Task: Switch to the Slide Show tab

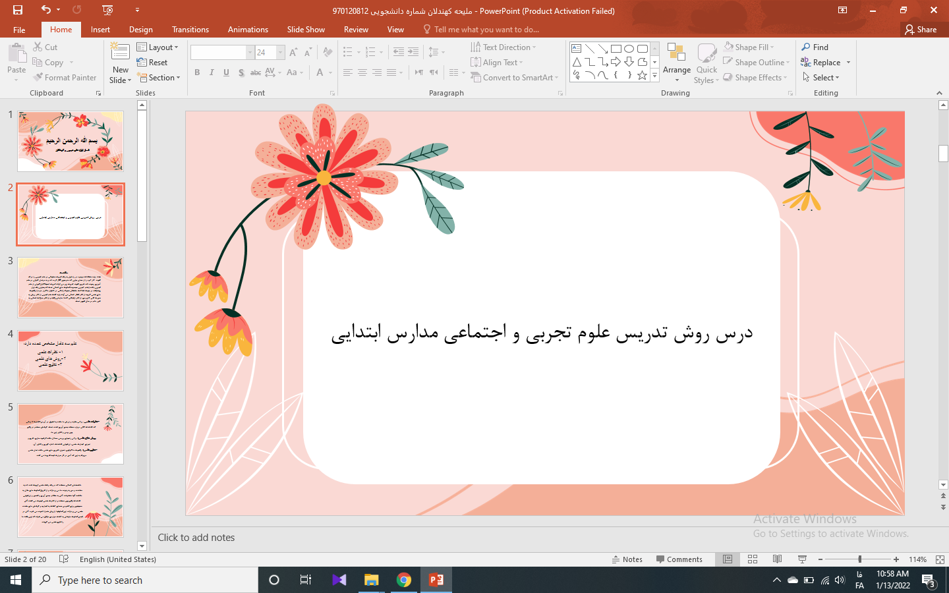Action: pos(306,30)
